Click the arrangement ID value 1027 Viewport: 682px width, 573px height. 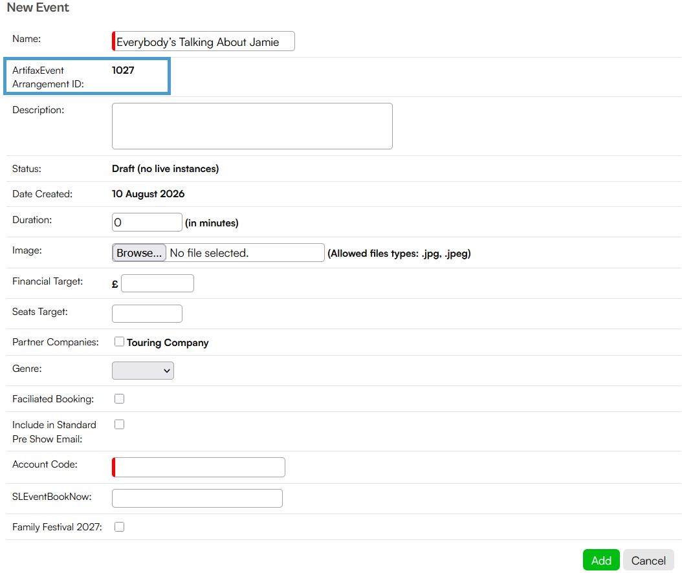[x=123, y=70]
